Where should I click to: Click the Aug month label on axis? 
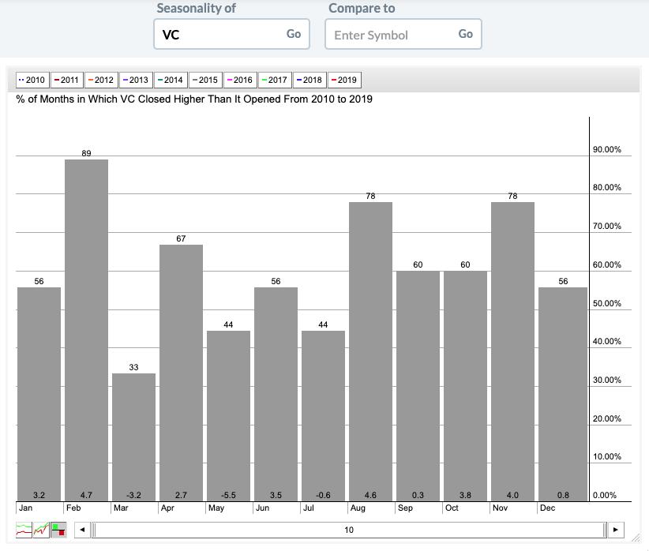pyautogui.click(x=358, y=508)
